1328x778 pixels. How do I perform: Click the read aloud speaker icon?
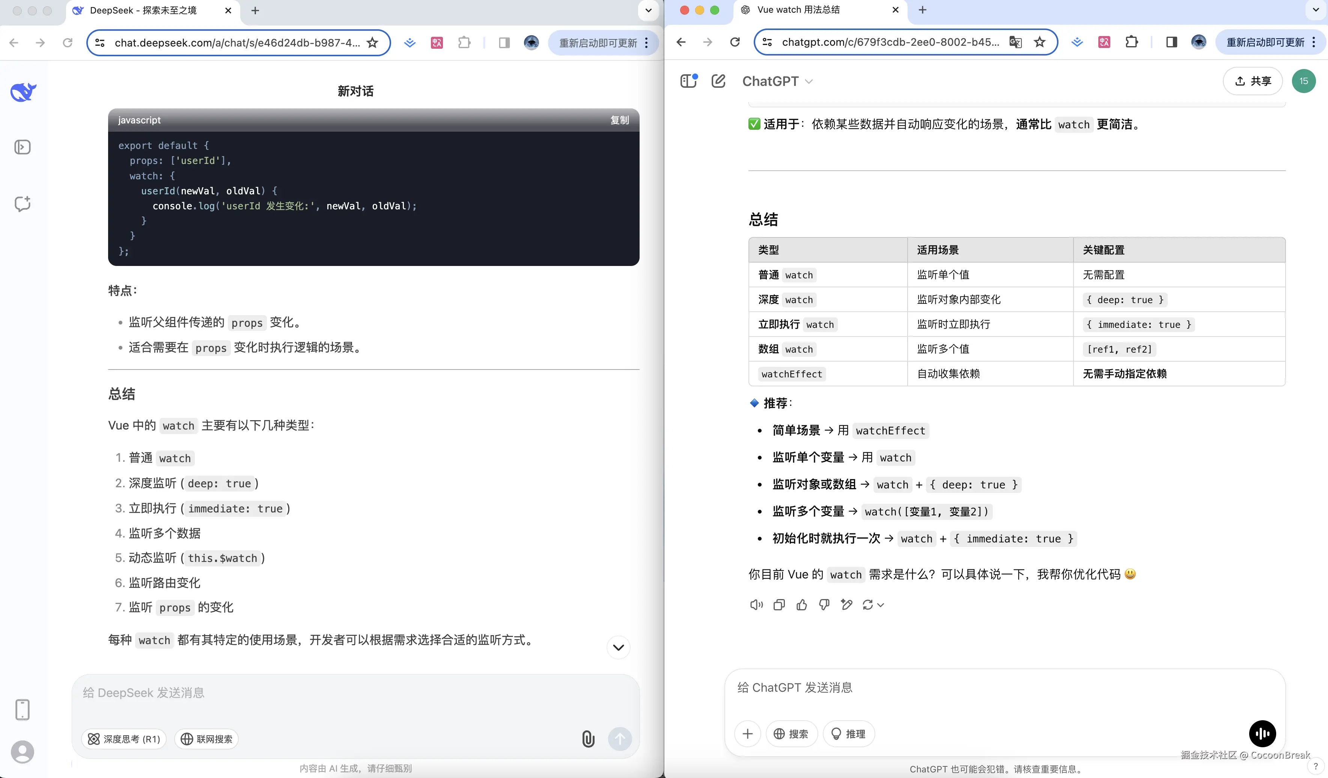click(756, 605)
